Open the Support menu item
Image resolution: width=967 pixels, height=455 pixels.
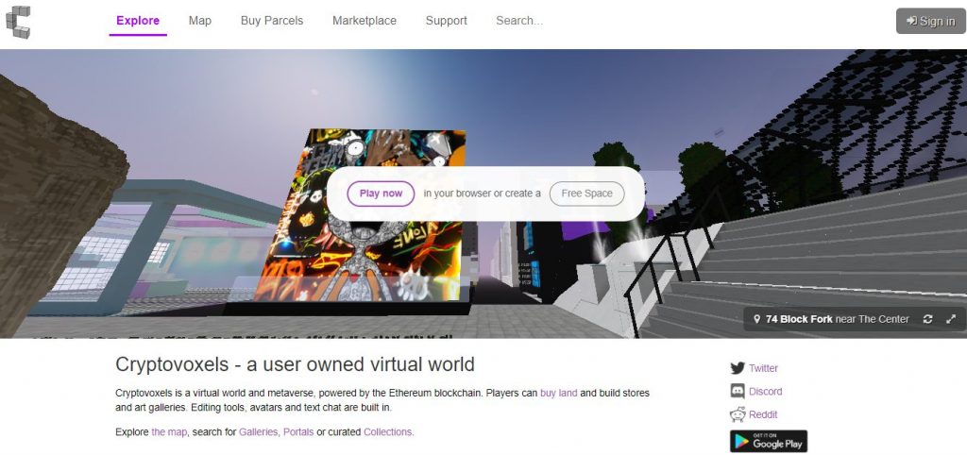tap(447, 21)
